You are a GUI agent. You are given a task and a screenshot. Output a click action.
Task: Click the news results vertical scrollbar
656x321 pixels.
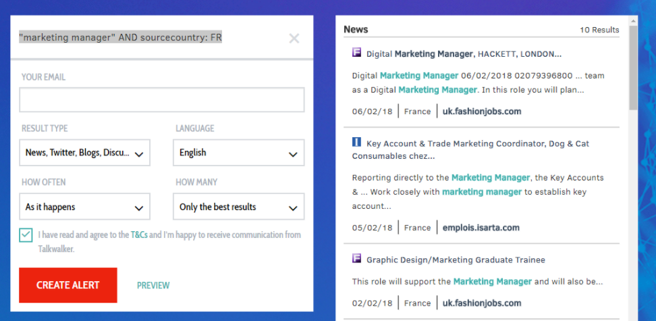(633, 68)
